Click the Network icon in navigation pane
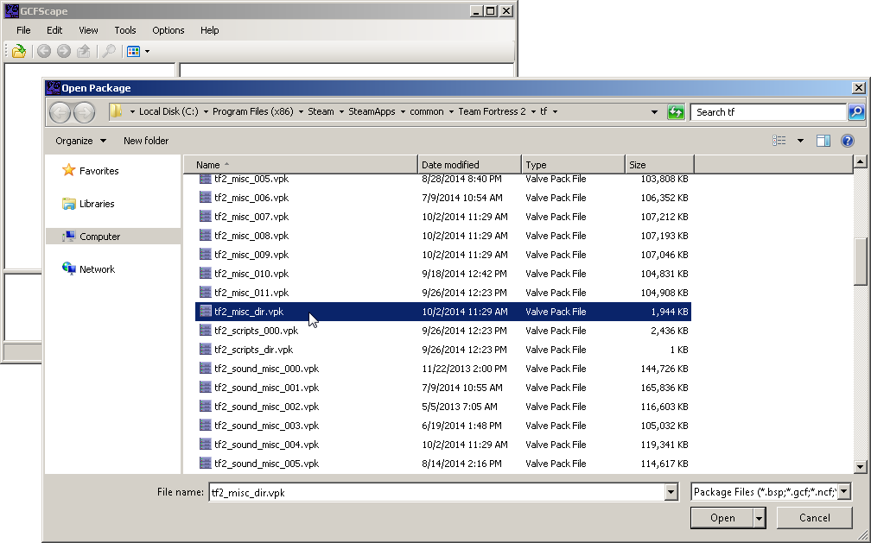The image size is (871, 543). [x=69, y=269]
